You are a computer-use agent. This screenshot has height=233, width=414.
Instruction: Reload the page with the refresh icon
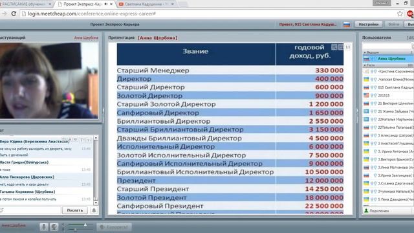pos(14,14)
